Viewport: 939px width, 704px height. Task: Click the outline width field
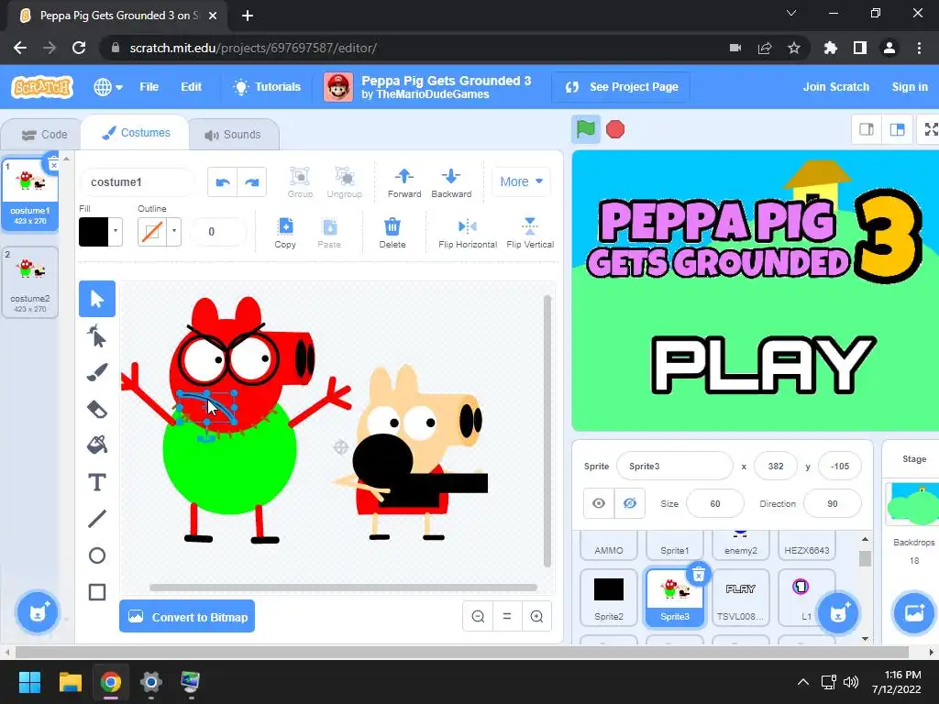pyautogui.click(x=216, y=232)
